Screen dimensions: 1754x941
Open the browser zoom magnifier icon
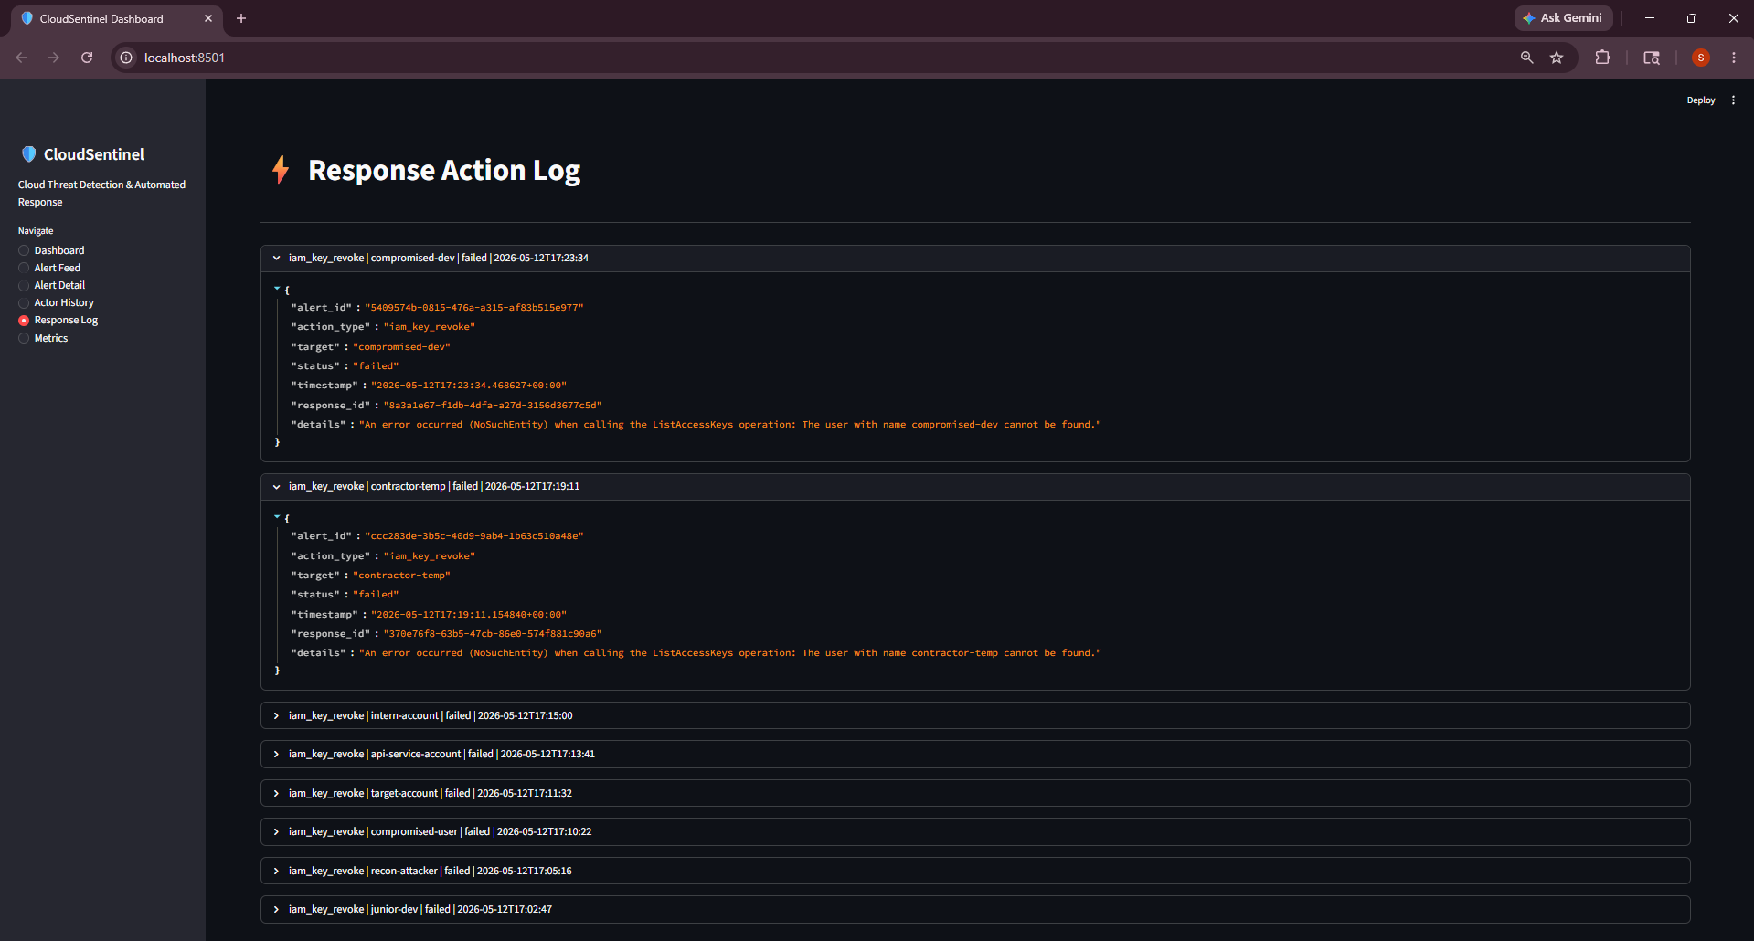[x=1526, y=58]
